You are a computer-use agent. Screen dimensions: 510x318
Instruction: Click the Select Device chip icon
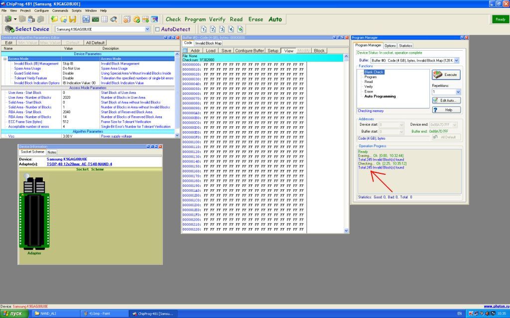pos(9,29)
